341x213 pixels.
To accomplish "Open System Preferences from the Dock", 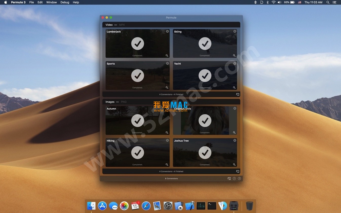I will point(168,206).
